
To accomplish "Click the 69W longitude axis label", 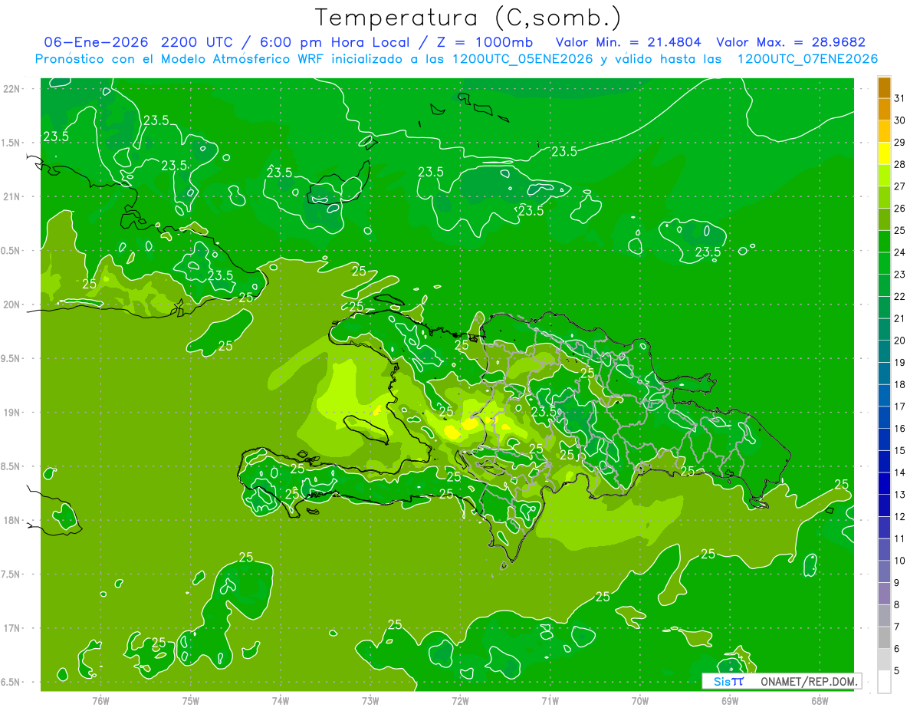I will [x=730, y=700].
